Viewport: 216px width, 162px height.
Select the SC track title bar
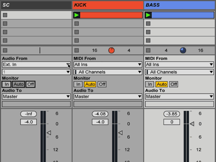(x=36, y=5)
